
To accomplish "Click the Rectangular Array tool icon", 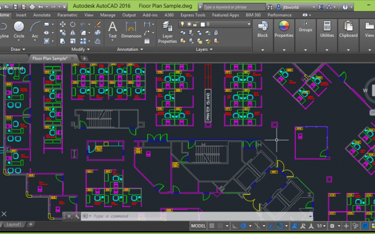I will [83, 41].
